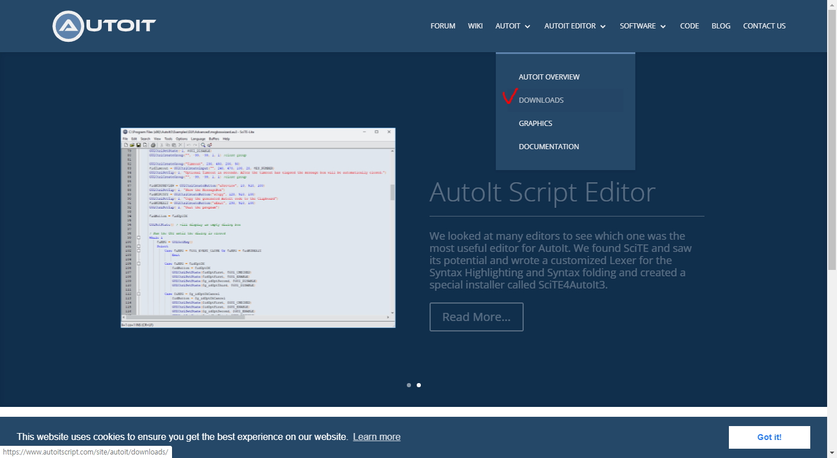Expand the AutoIt Editor menu chevron

[603, 26]
